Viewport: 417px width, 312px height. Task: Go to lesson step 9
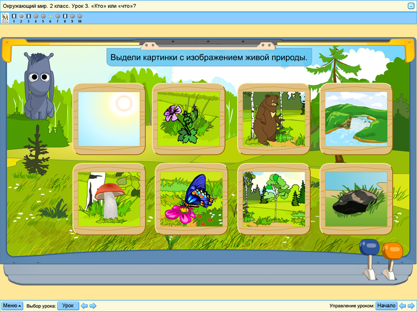(72, 16)
